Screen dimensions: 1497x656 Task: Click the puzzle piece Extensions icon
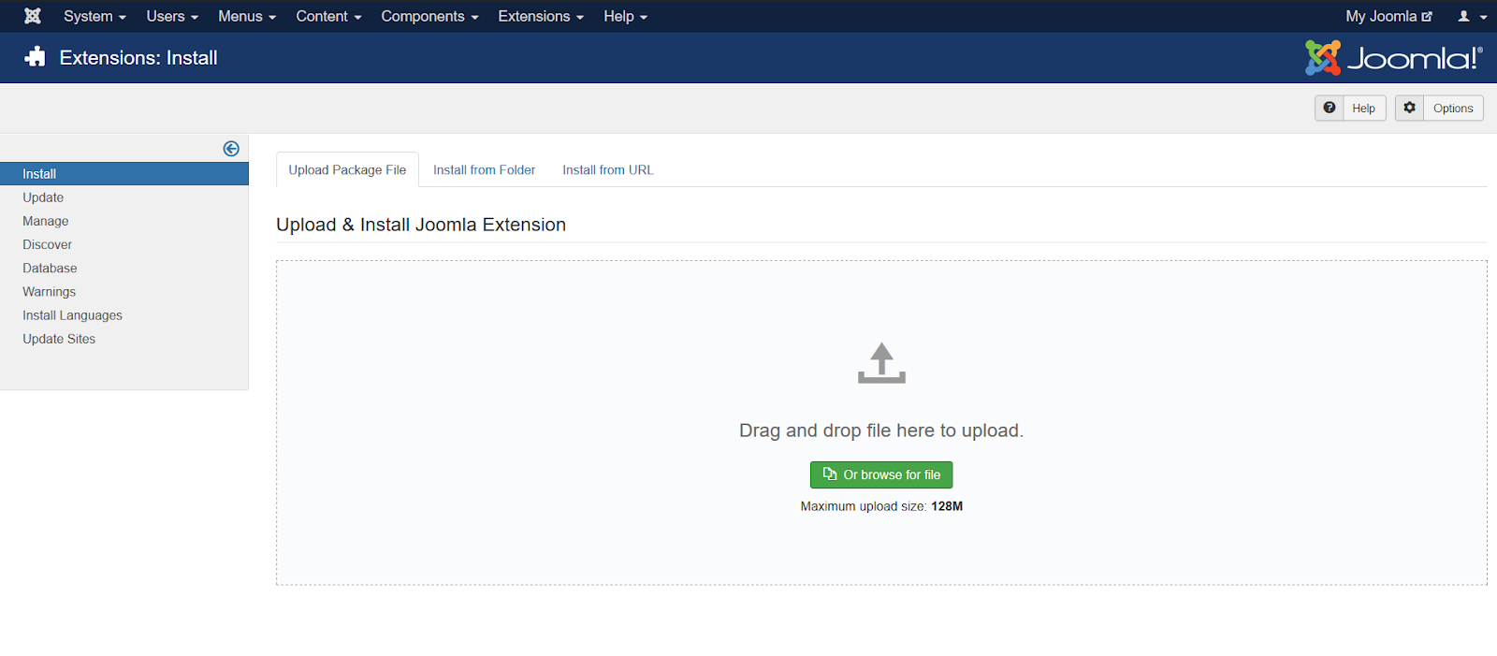pos(36,57)
